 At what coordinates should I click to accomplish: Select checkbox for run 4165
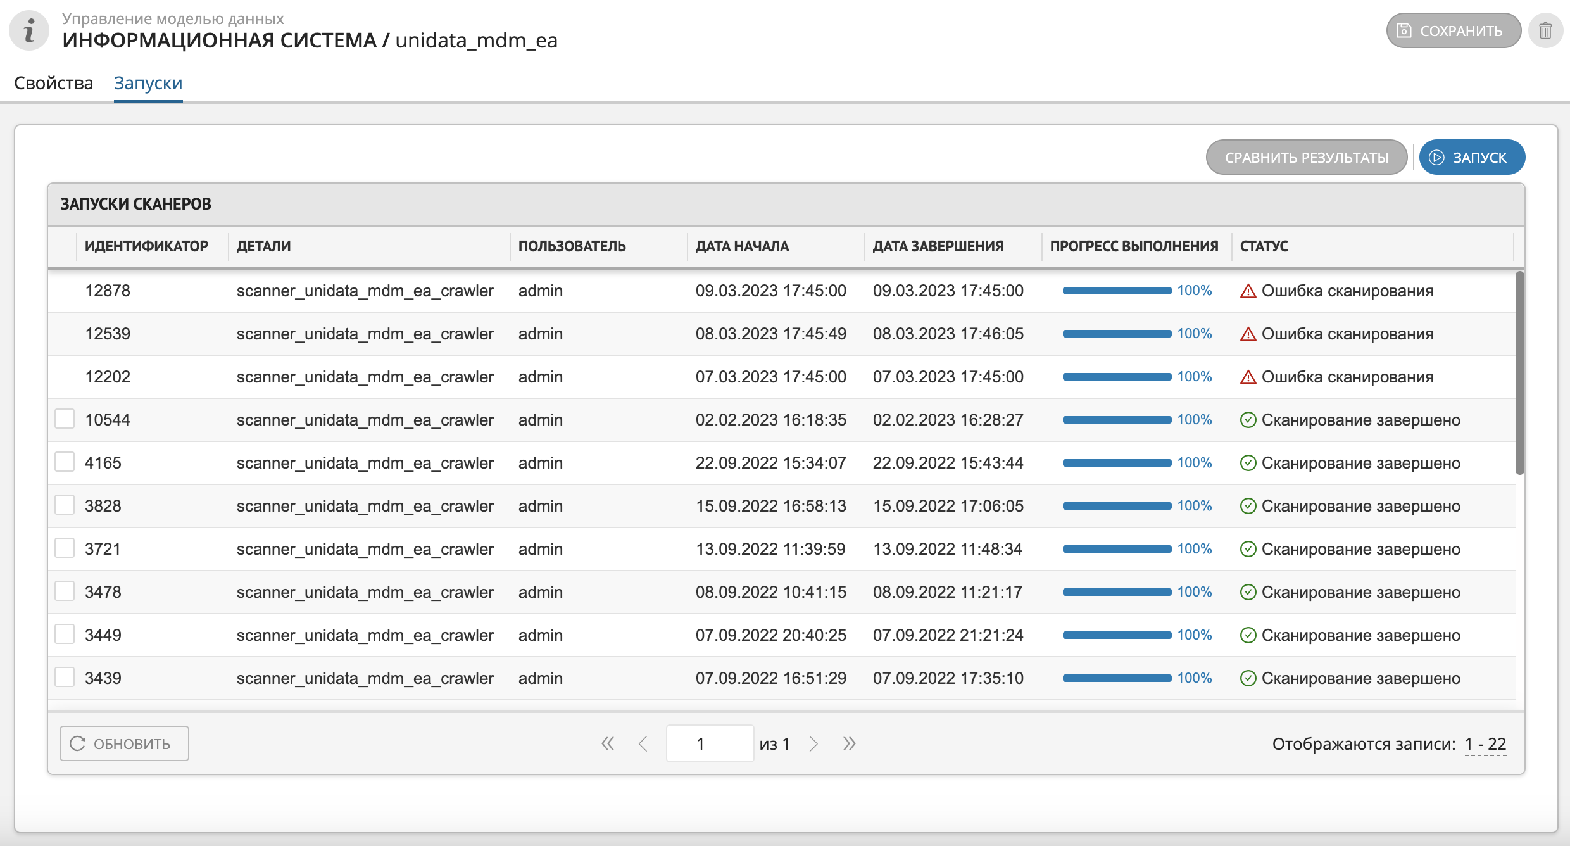pos(65,462)
